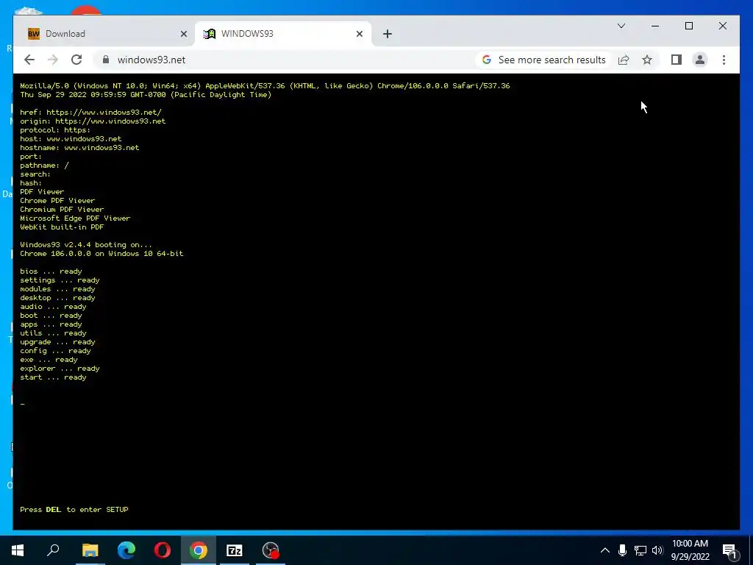
Task: Click the 'audio ... ready' line
Action: (53, 307)
